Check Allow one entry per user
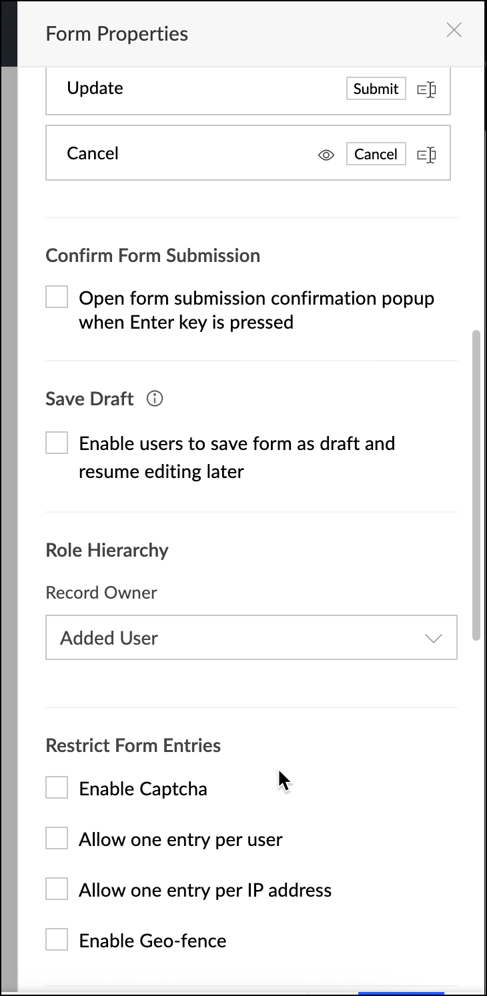Image resolution: width=487 pixels, height=996 pixels. click(x=57, y=839)
